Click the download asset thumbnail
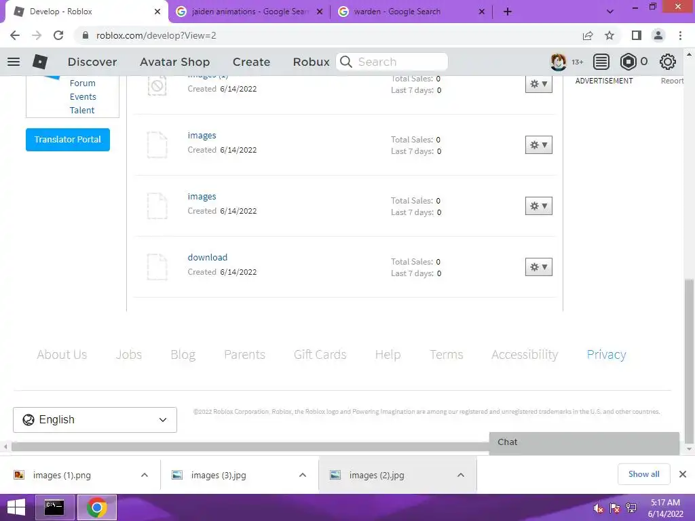The image size is (695, 521). (x=157, y=267)
